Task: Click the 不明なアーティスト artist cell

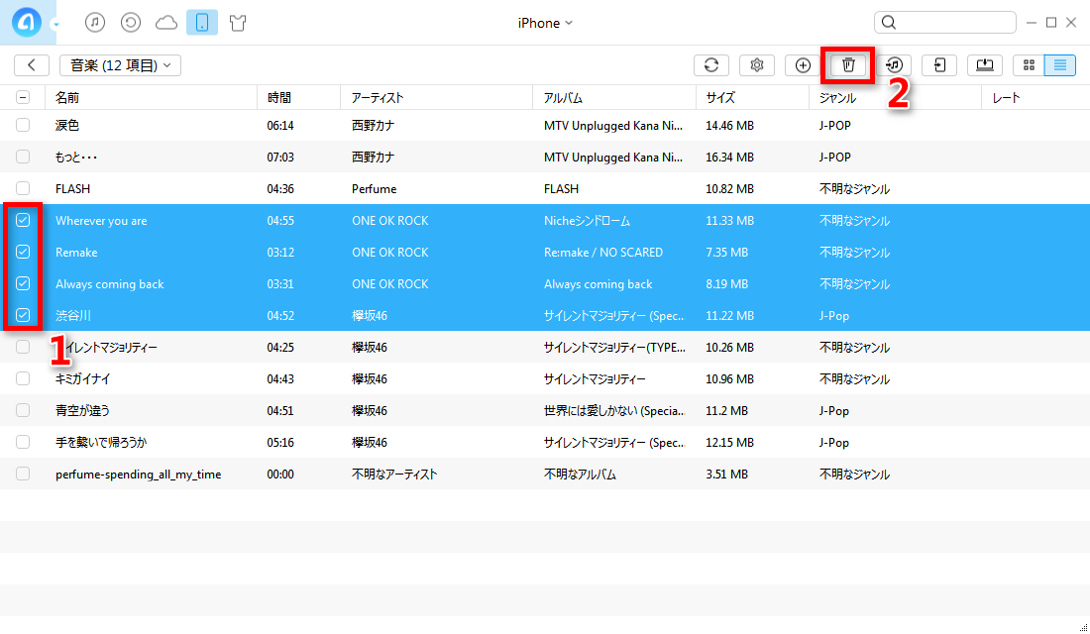Action: (x=394, y=475)
